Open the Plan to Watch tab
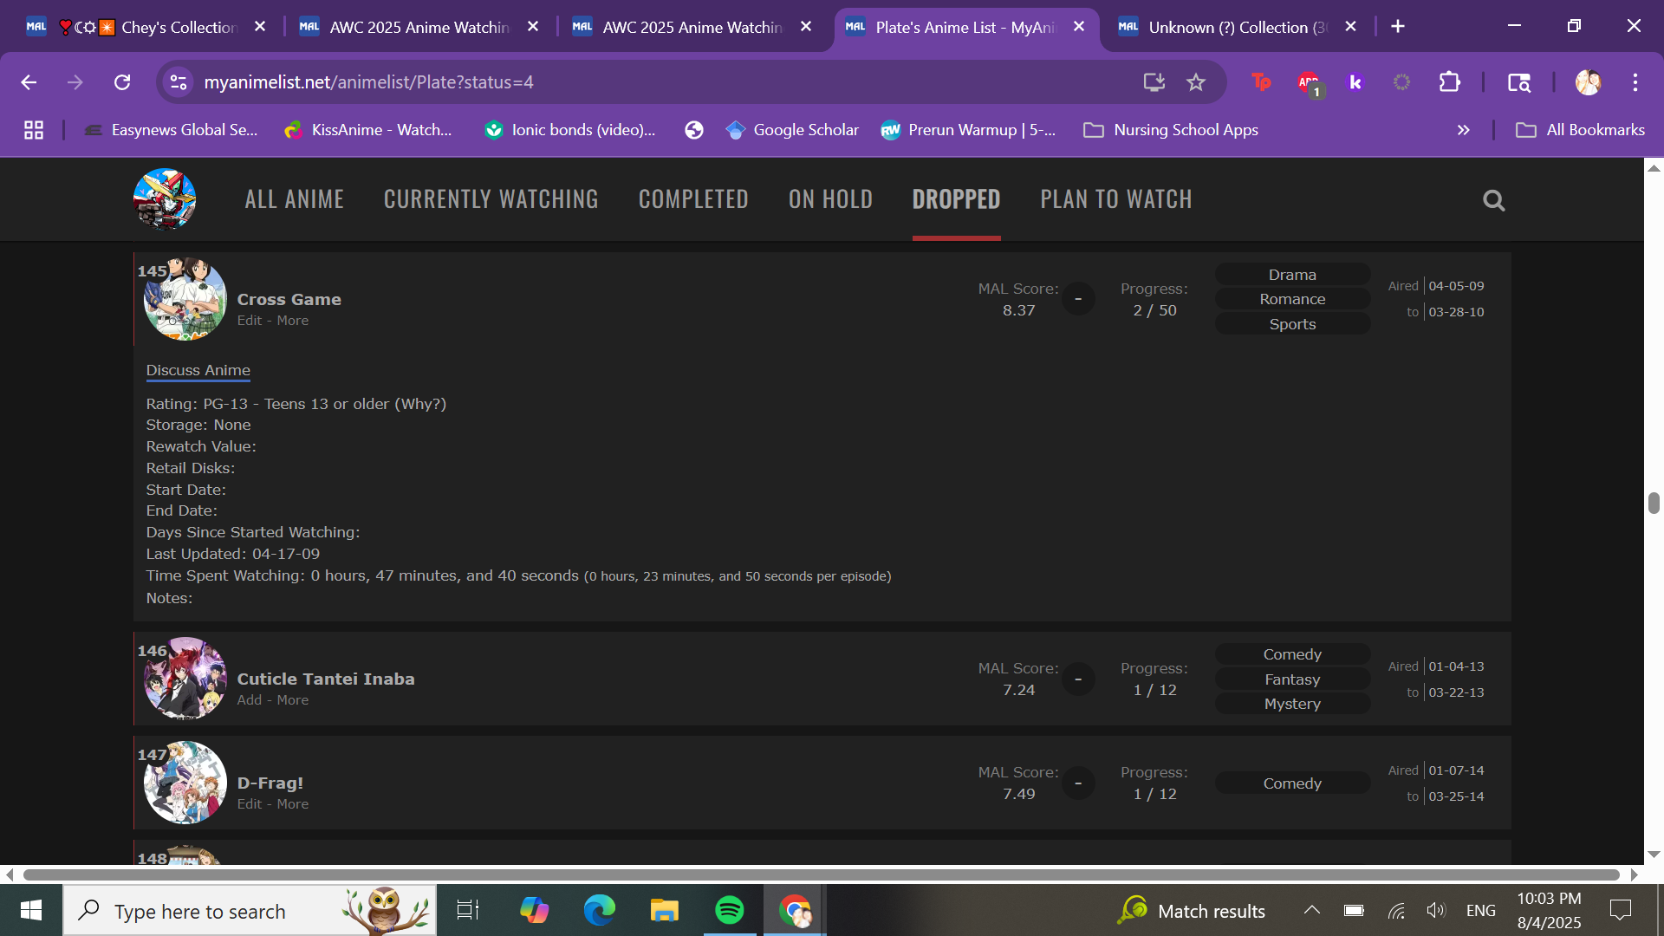The image size is (1664, 936). tap(1115, 199)
